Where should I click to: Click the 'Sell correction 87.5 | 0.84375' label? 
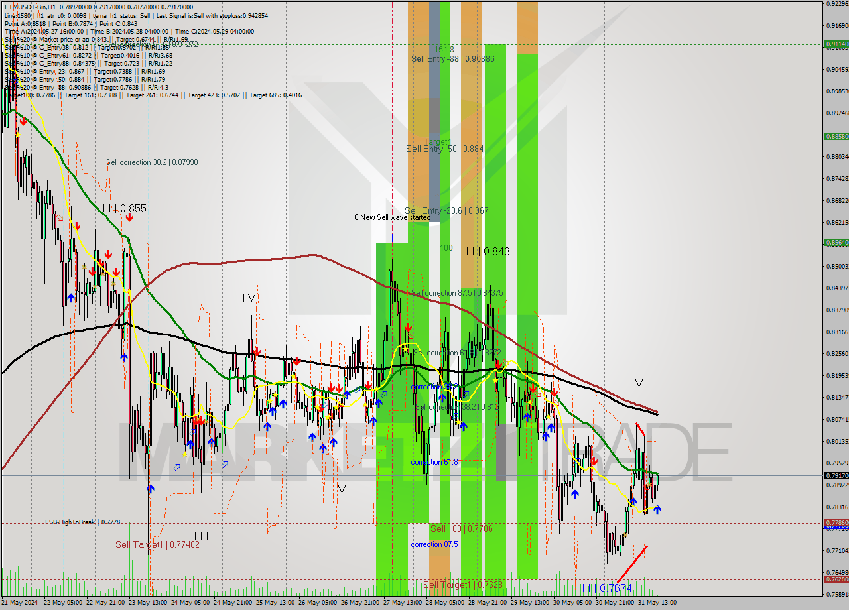457,293
